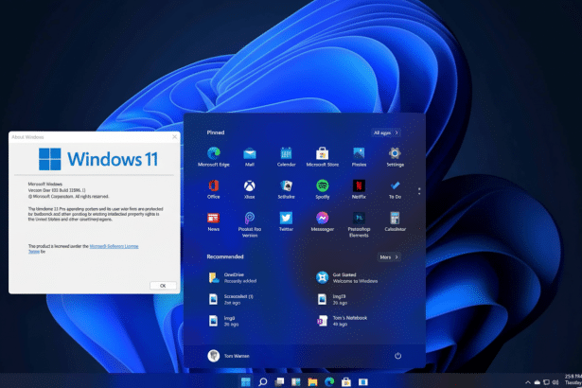This screenshot has height=388, width=582.
Task: Open recommended OneDrive recently added
Action: pyautogui.click(x=233, y=277)
